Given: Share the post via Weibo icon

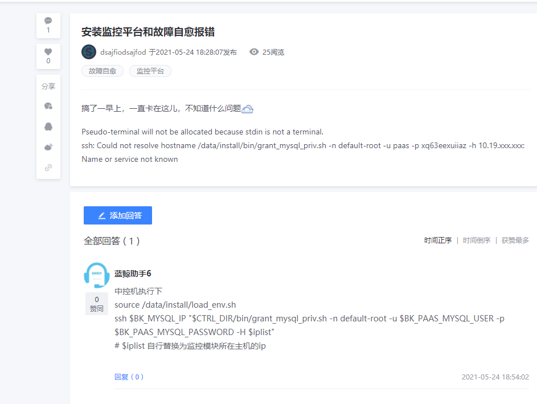Looking at the screenshot, I should point(48,148).
